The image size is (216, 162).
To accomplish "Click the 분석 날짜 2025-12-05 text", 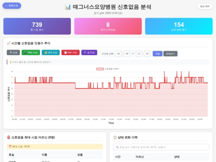I will pos(108,13).
